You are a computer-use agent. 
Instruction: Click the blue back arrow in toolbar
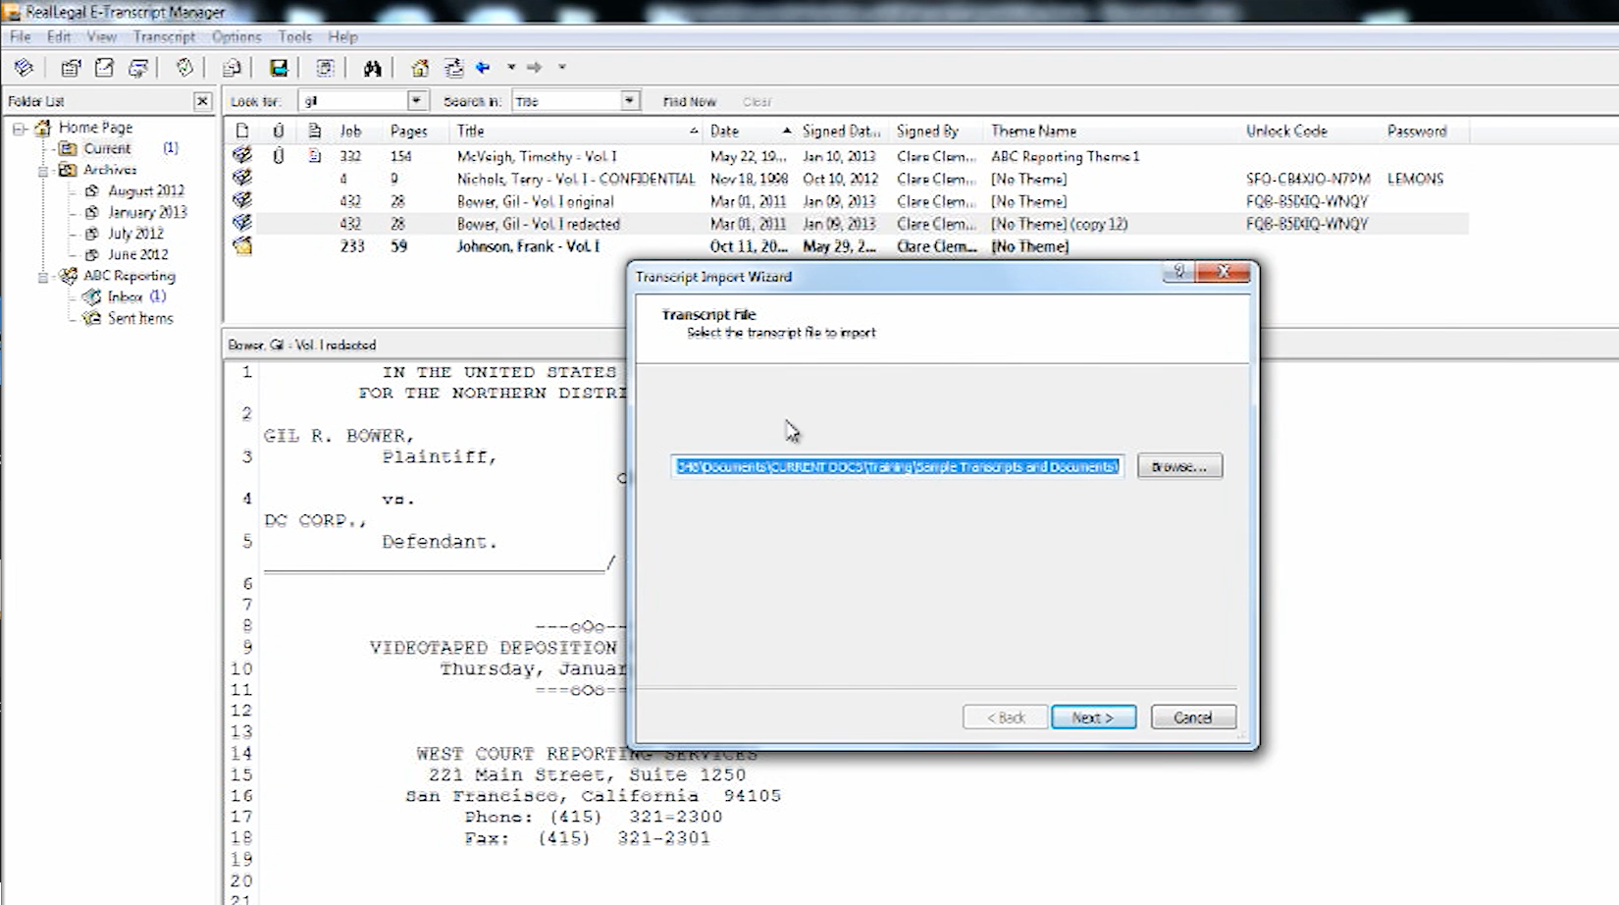pos(483,68)
